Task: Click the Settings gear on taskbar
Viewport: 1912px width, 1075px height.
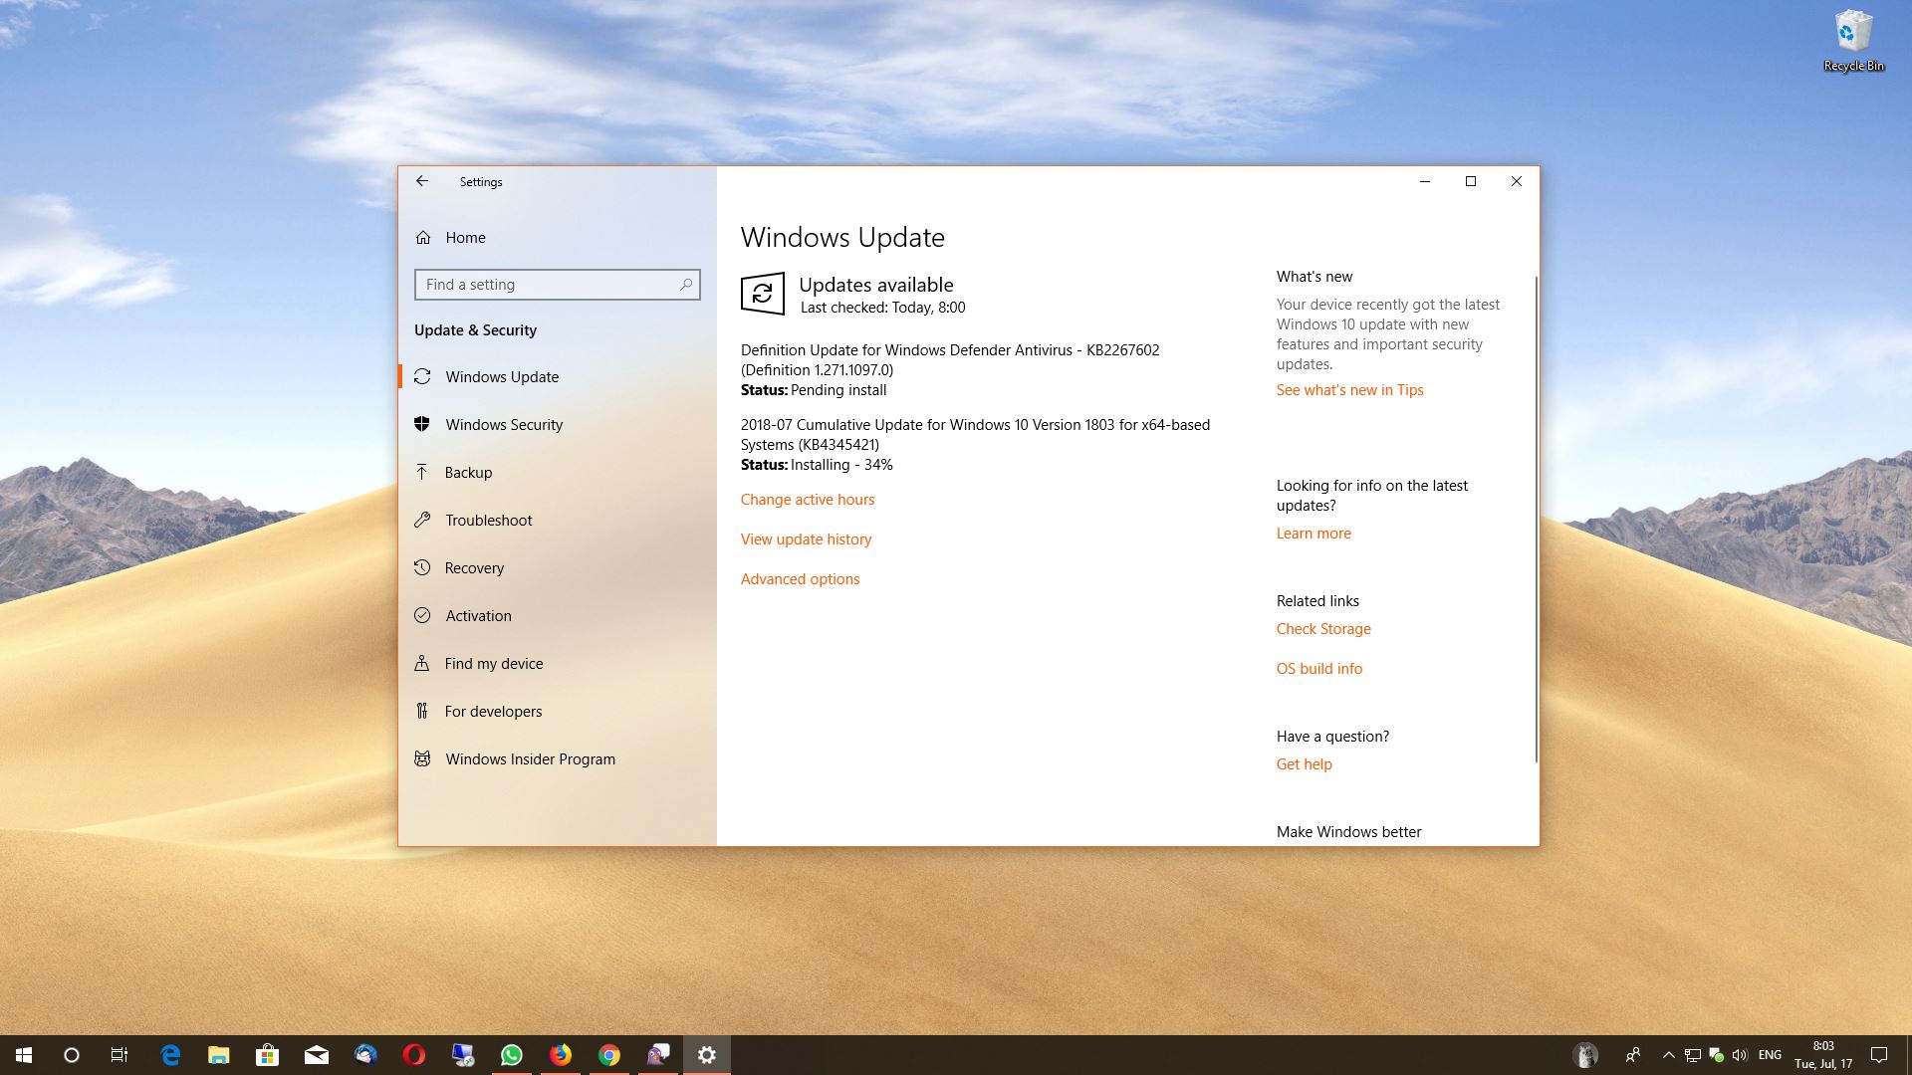Action: [707, 1055]
